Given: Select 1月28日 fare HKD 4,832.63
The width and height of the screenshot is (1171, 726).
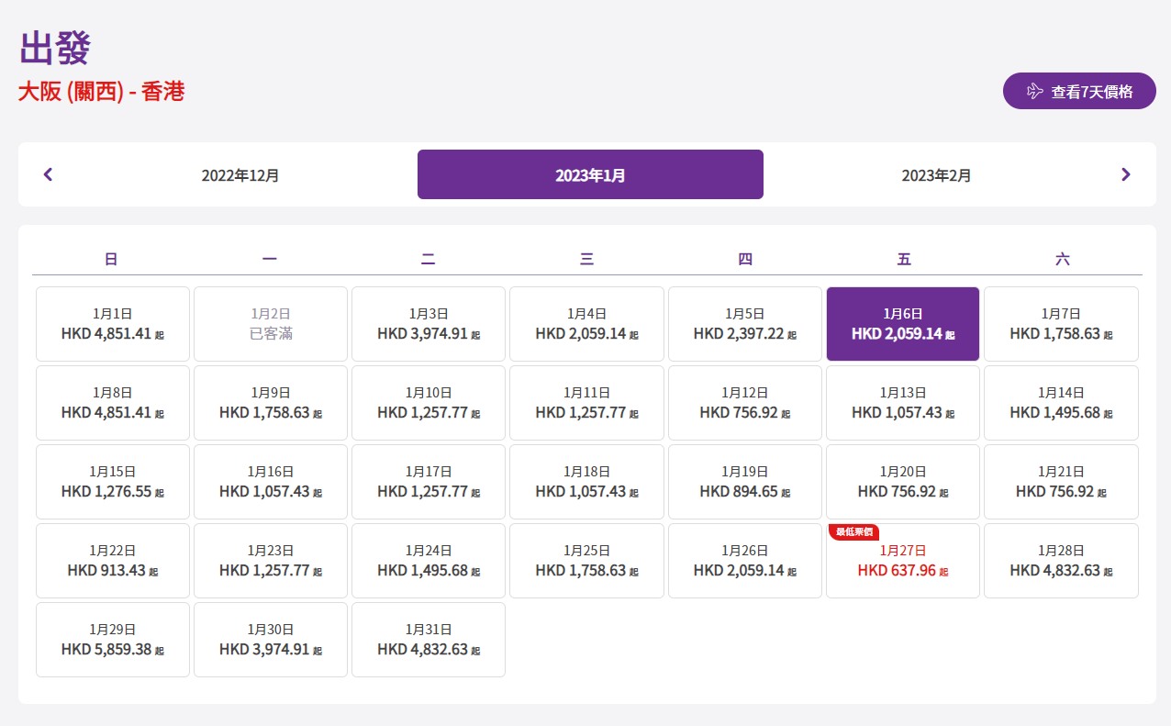Looking at the screenshot, I should 1061,561.
